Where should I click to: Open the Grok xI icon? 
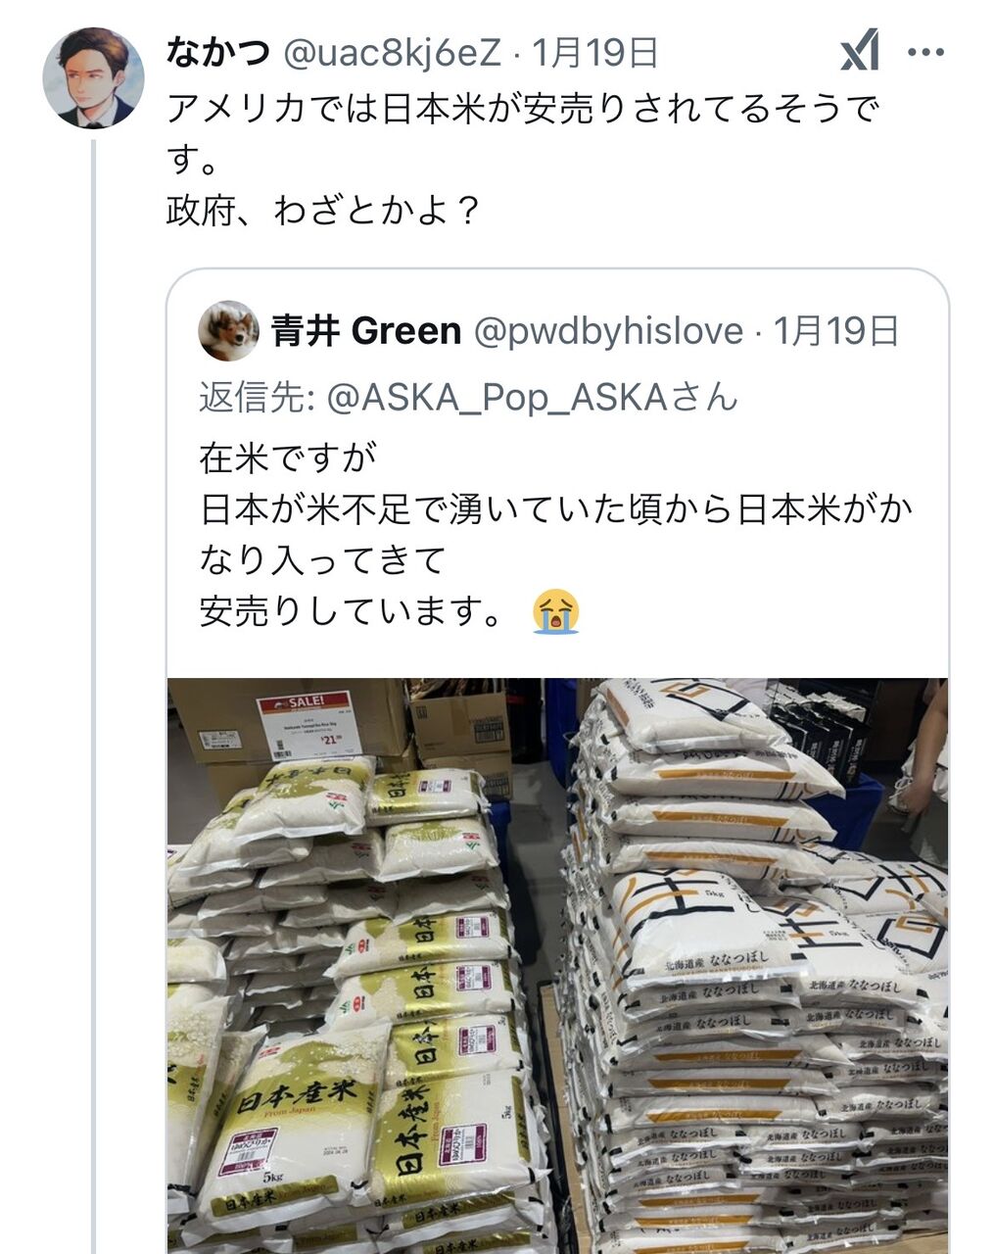(x=860, y=51)
